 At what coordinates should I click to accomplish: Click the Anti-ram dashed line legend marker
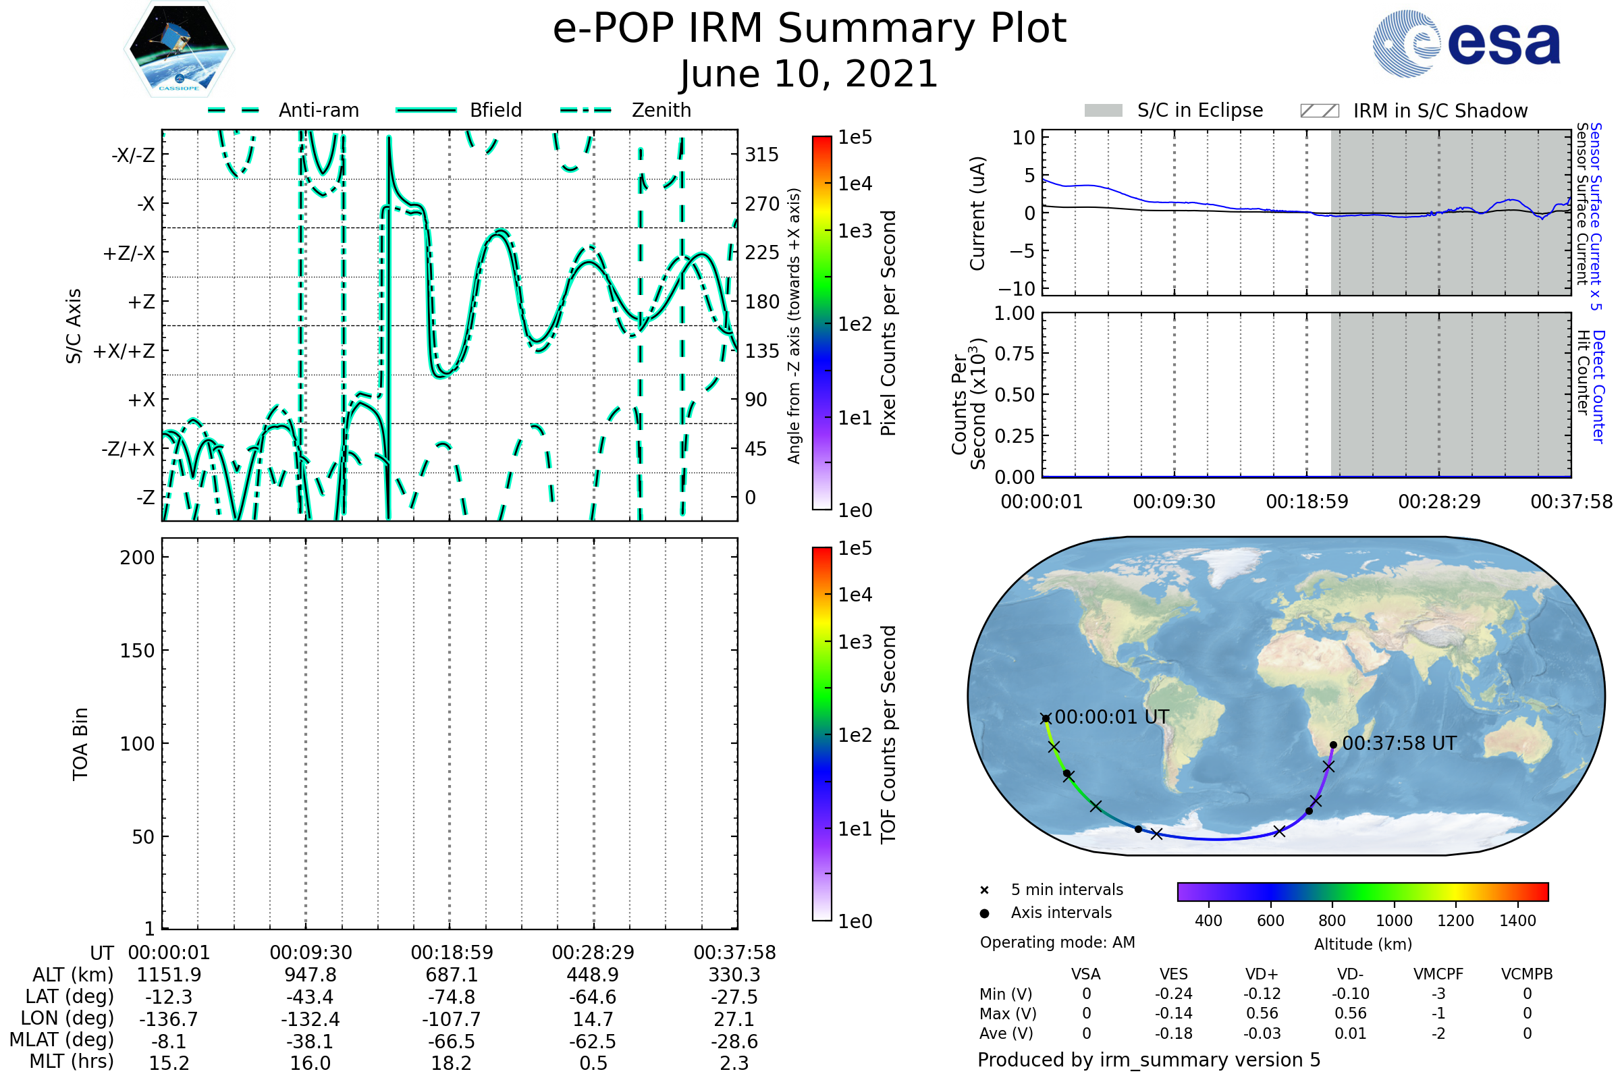(x=234, y=110)
